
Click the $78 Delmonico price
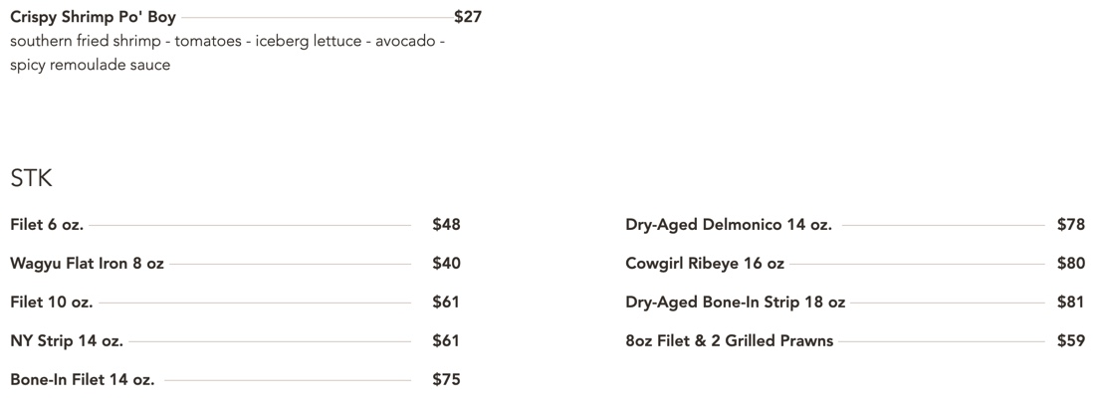pyautogui.click(x=1071, y=226)
